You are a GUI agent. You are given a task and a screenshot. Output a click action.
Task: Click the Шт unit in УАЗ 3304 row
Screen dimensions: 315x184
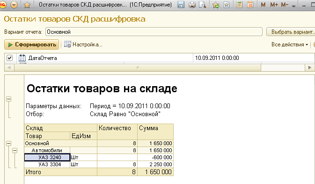[x=84, y=164]
